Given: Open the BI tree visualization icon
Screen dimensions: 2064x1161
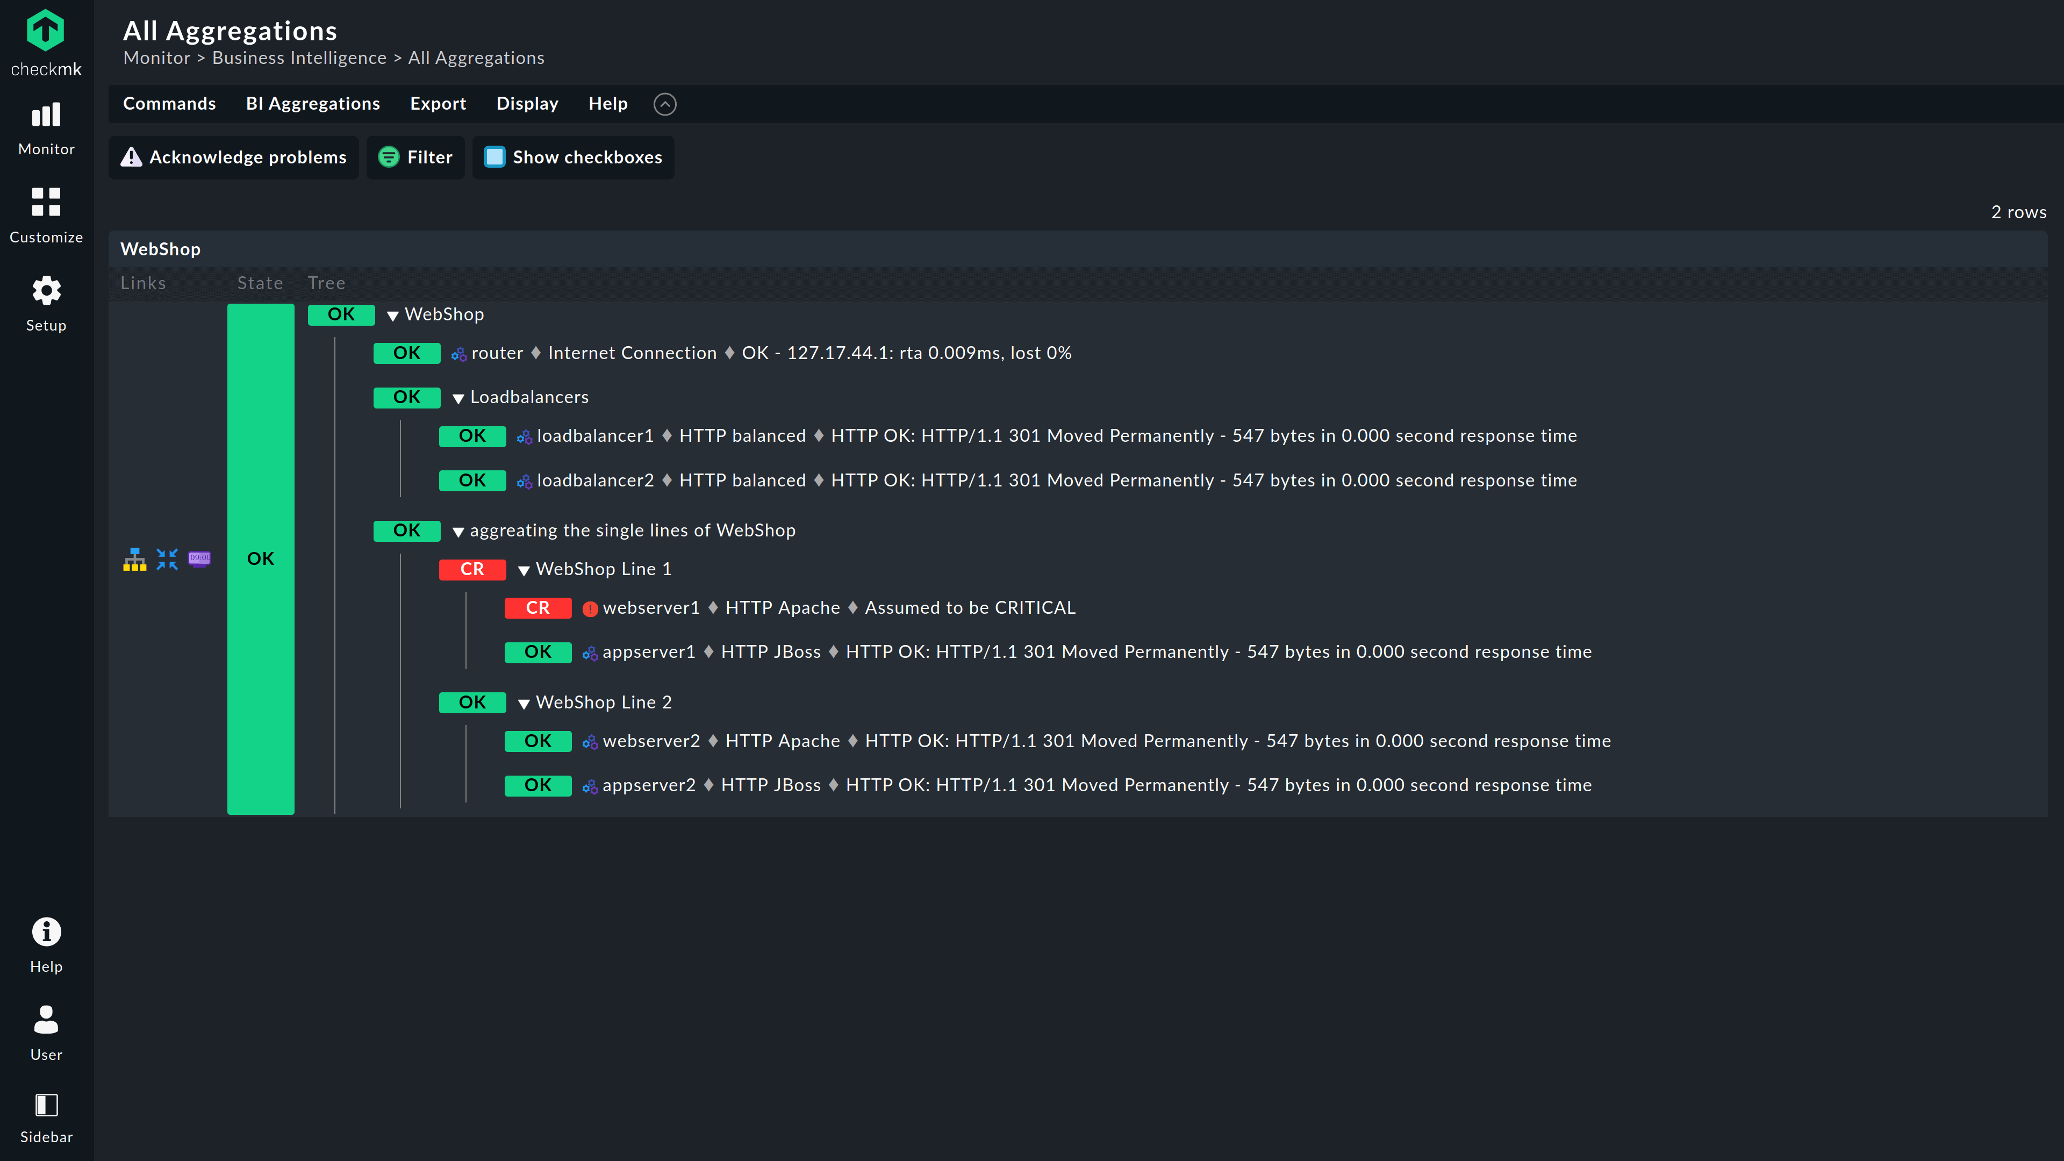Looking at the screenshot, I should pyautogui.click(x=134, y=558).
